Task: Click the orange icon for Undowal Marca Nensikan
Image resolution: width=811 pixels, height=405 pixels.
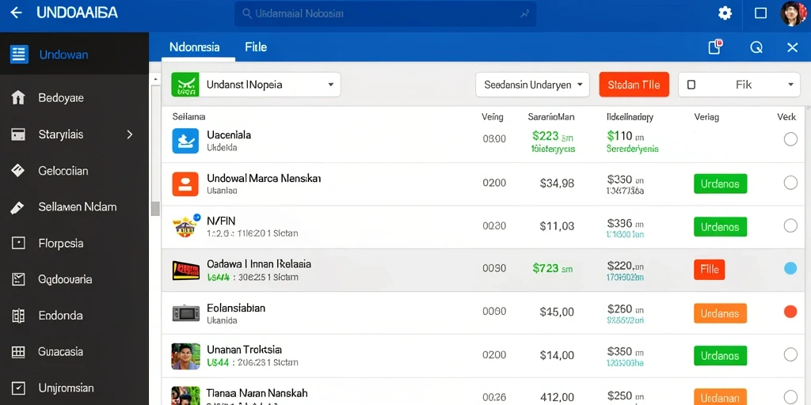Action: click(x=185, y=184)
